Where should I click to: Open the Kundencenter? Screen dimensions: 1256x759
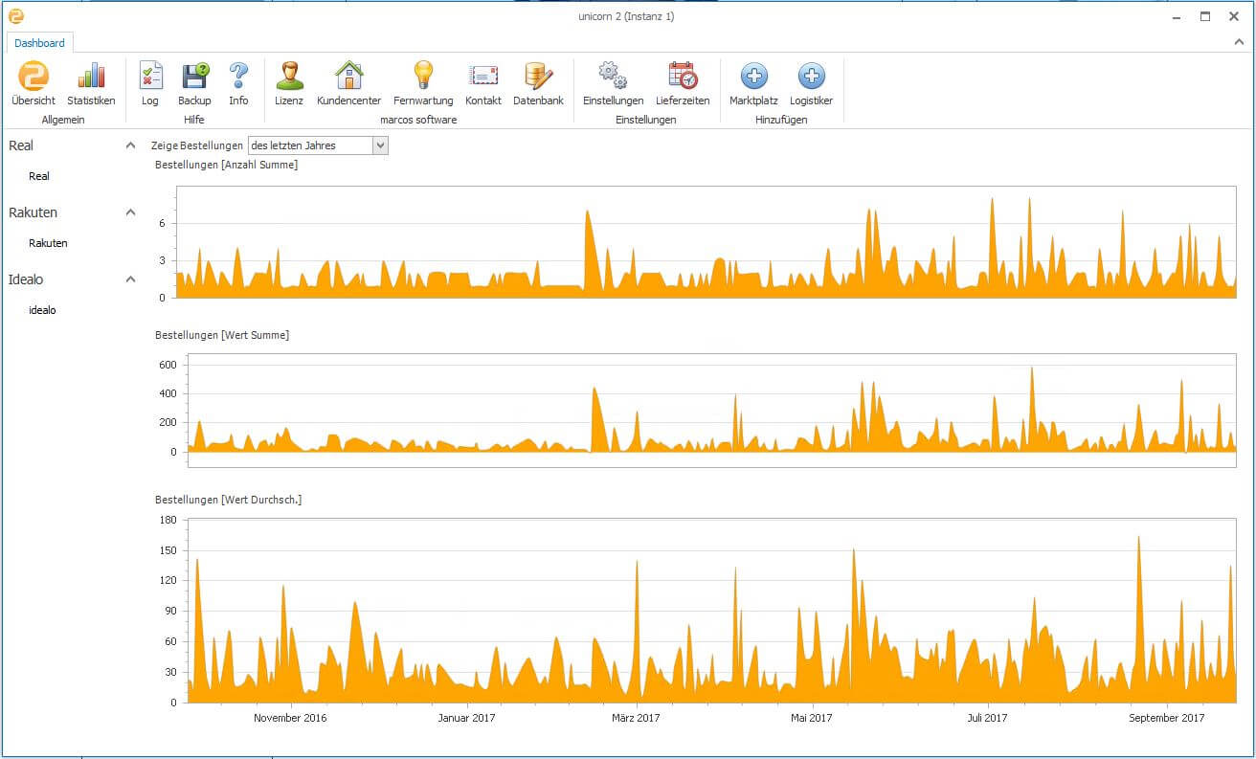tap(348, 81)
